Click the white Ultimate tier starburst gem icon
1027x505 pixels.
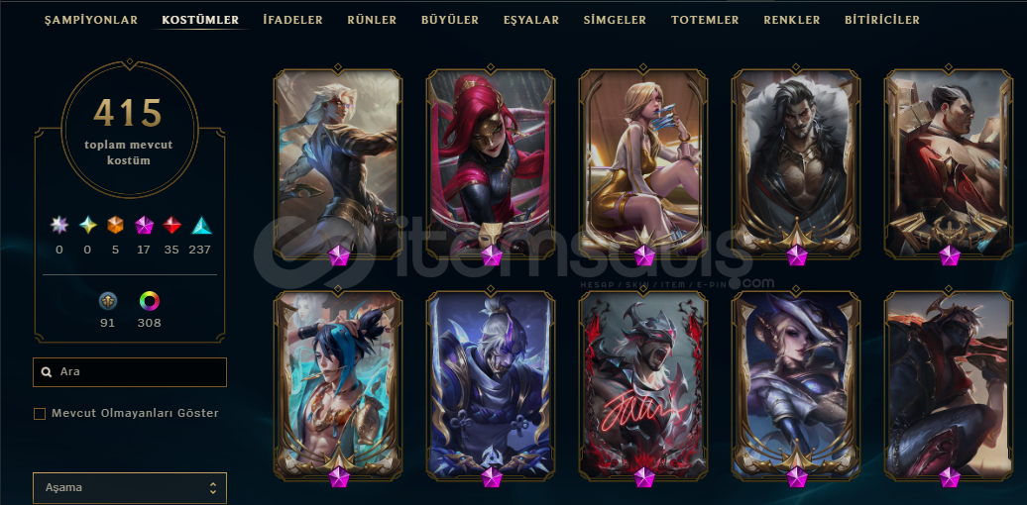pyautogui.click(x=59, y=225)
